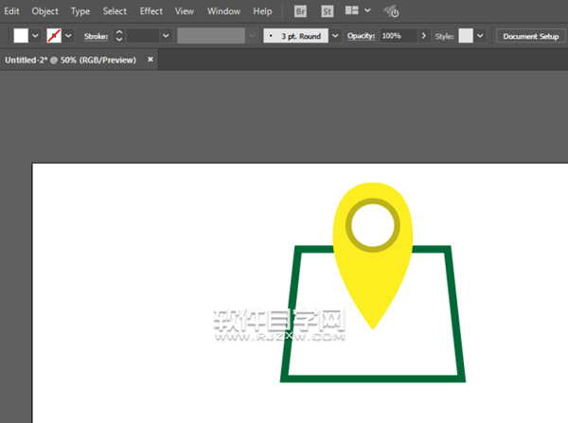The image size is (568, 423).
Task: Click the stroke color swatch with red slash
Action: click(54, 36)
